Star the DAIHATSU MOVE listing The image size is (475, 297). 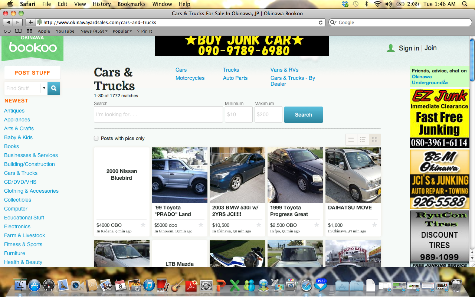374,225
